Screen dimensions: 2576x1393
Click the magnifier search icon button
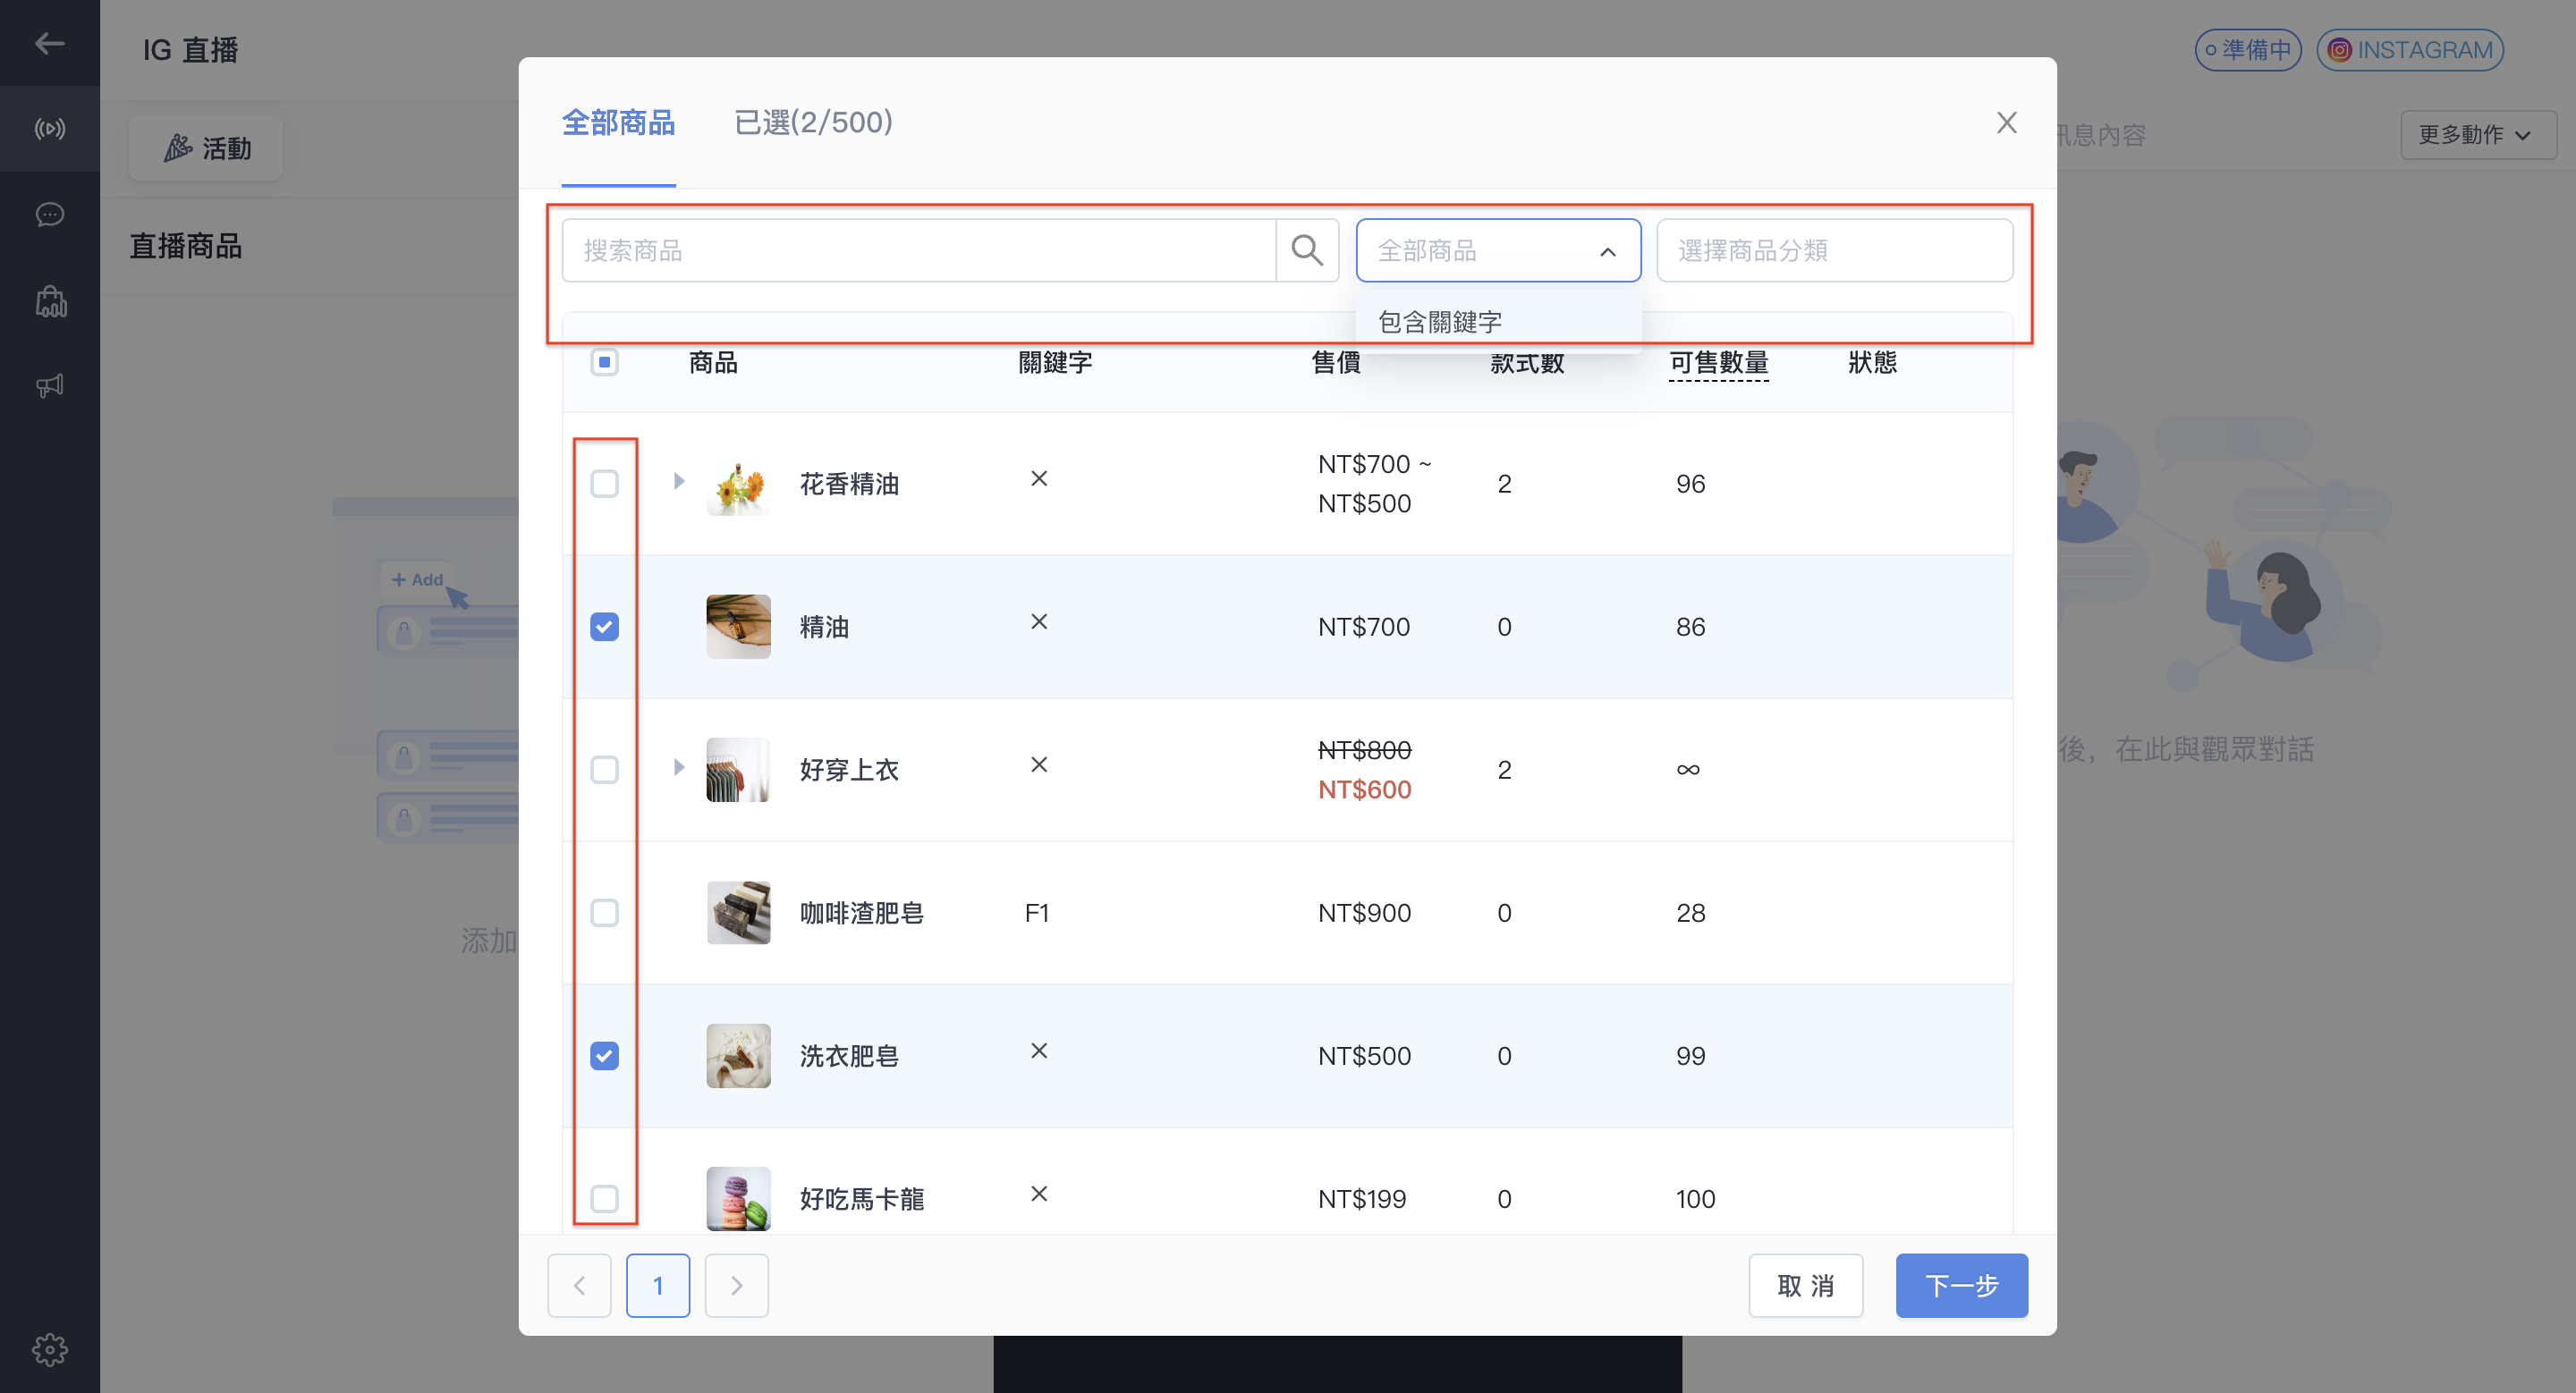tap(1307, 249)
